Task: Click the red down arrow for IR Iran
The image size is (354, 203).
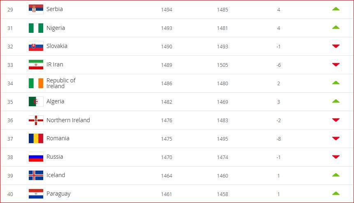Action: point(336,65)
